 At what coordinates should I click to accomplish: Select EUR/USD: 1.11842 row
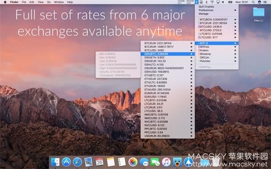coord(168,96)
